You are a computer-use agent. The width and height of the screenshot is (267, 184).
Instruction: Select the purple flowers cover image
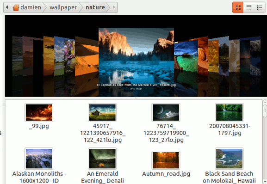coord(69,56)
